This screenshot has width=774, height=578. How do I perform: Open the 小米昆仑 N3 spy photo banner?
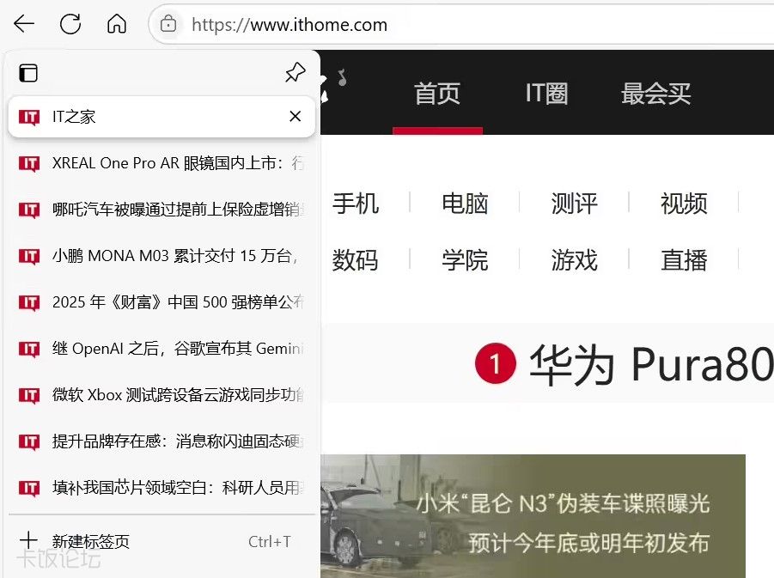point(533,516)
